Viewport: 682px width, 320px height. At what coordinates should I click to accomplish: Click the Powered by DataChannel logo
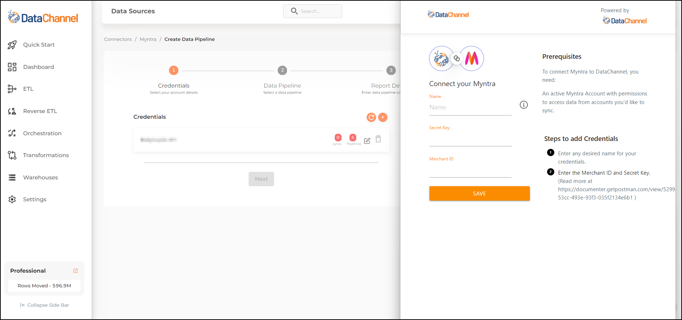pos(625,21)
